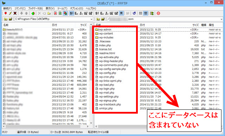Open change-folder dialog for local pane
This screenshot has height=136, width=225.
[x=10, y=19]
